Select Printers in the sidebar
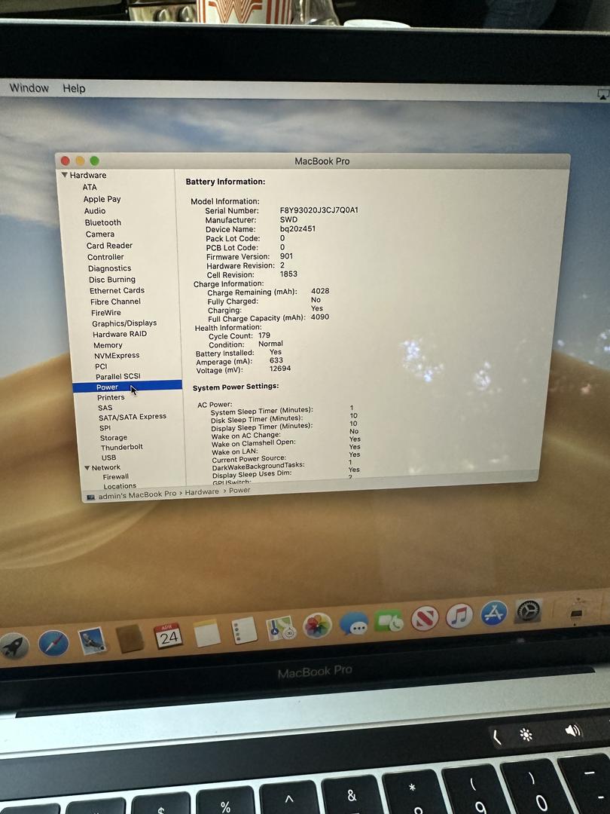Screen dimensions: 610x814 coord(111,397)
